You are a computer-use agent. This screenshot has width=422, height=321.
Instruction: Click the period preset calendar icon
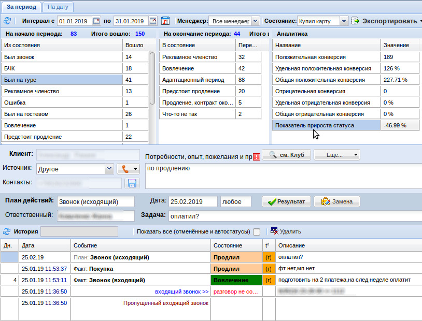[165, 21]
